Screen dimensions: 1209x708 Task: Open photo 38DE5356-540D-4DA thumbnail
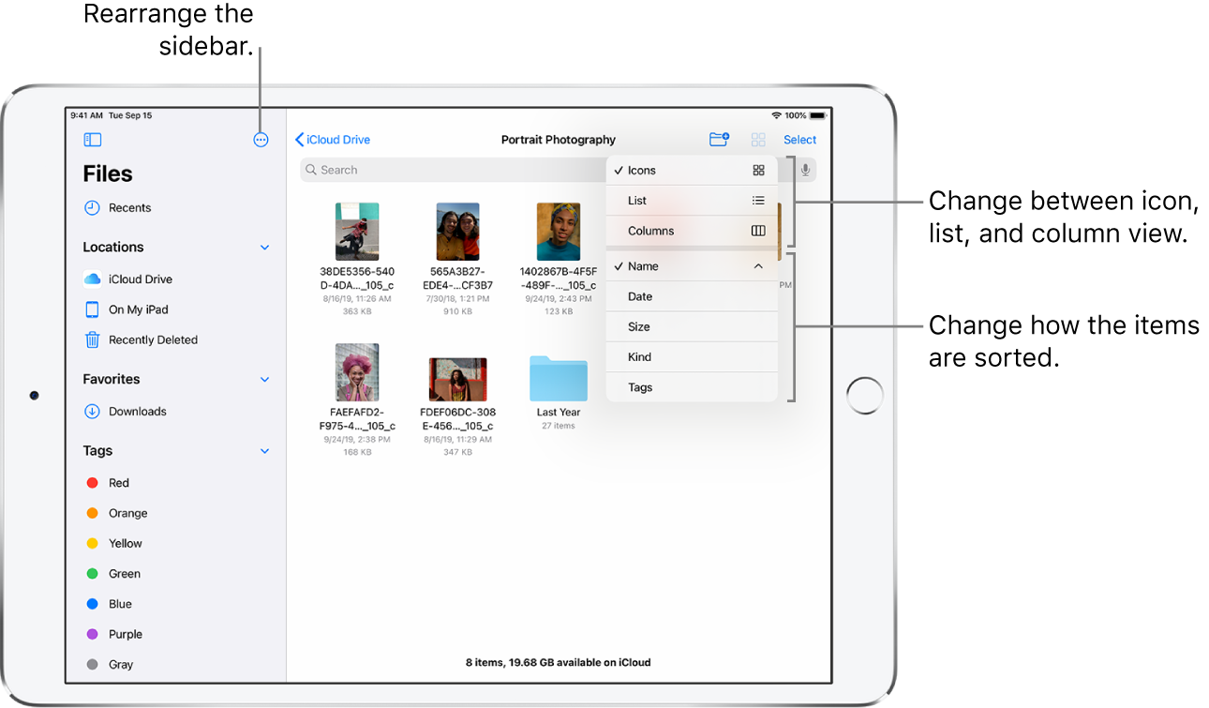[x=357, y=232]
